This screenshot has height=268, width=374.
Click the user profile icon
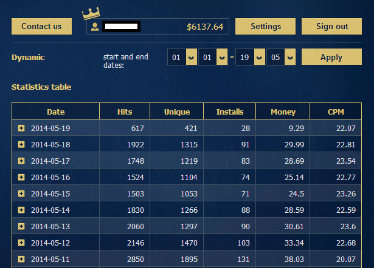click(95, 27)
